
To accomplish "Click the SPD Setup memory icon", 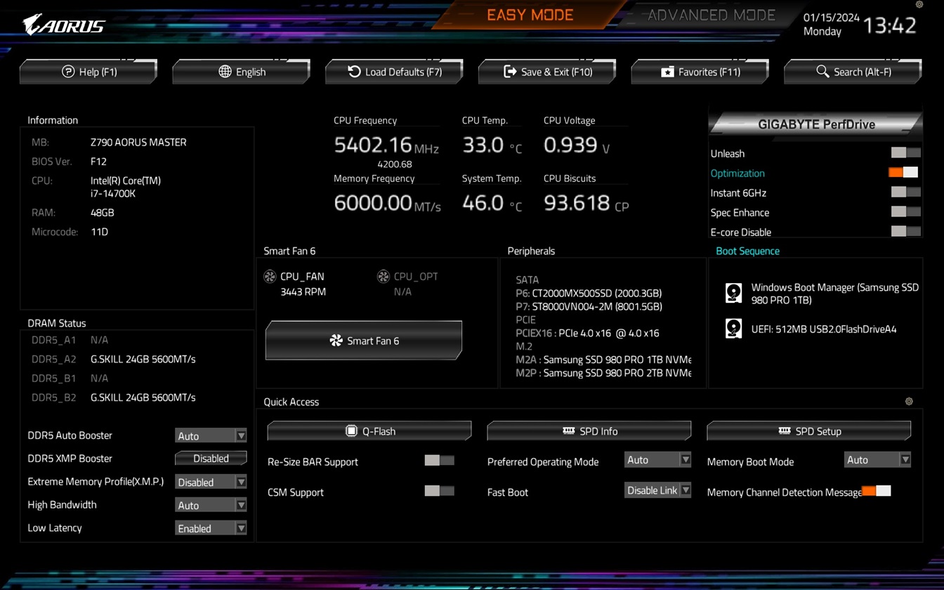I will pyautogui.click(x=785, y=431).
